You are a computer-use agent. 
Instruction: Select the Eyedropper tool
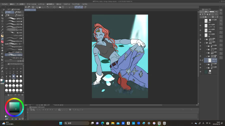[2, 30]
